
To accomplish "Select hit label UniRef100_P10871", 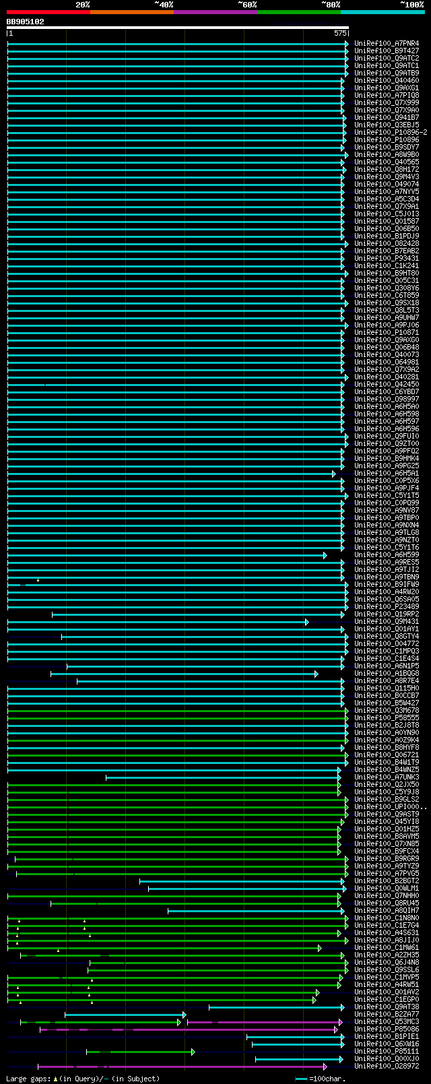I will [387, 333].
